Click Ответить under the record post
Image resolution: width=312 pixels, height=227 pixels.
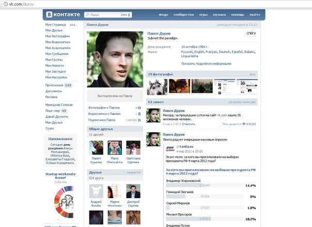click(x=188, y=124)
